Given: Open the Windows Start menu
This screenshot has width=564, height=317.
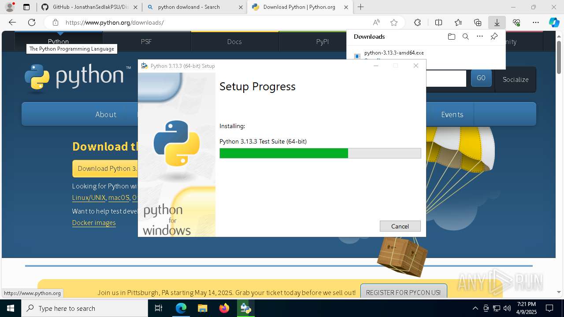Looking at the screenshot, I should 11,308.
